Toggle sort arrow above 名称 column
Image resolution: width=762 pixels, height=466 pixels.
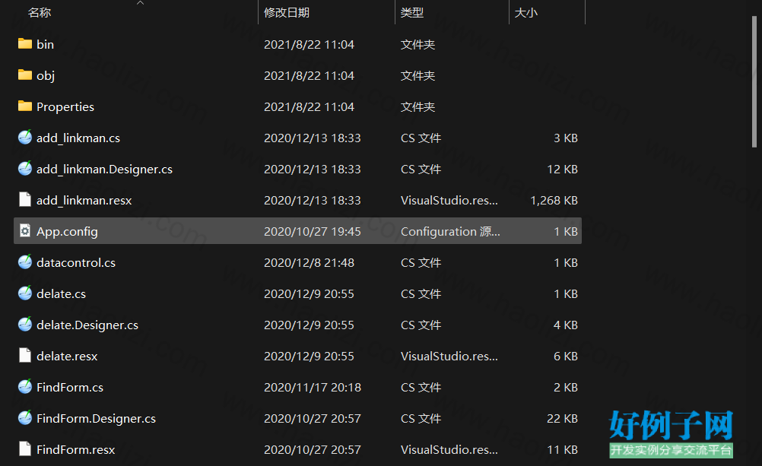(141, 3)
